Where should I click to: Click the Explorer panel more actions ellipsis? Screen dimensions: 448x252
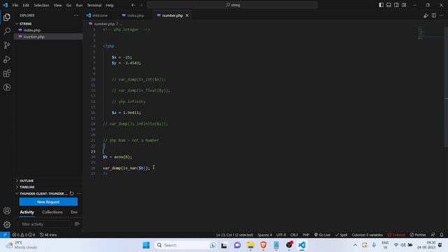[x=76, y=15]
